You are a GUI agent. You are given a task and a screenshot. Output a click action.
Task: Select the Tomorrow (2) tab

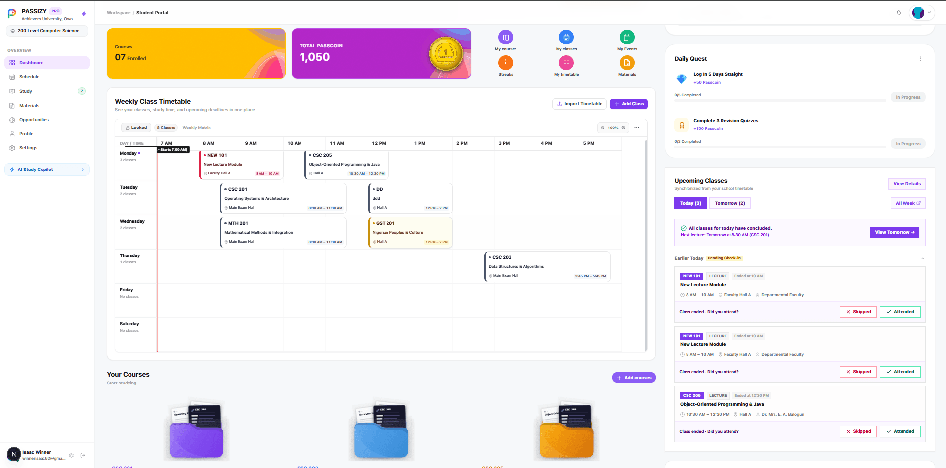tap(730, 203)
